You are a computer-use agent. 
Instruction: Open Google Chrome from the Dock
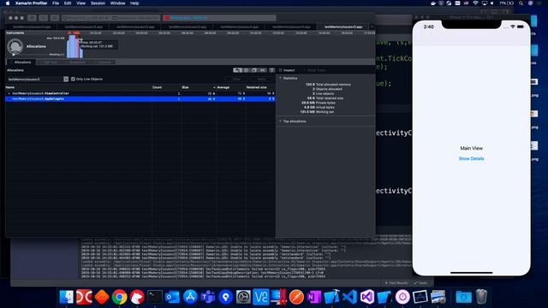(x=120, y=297)
